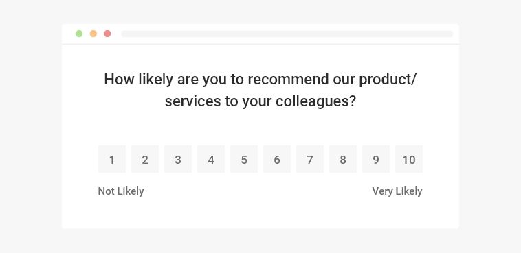Click the word product in heading
This screenshot has height=253, width=521.
(386, 80)
